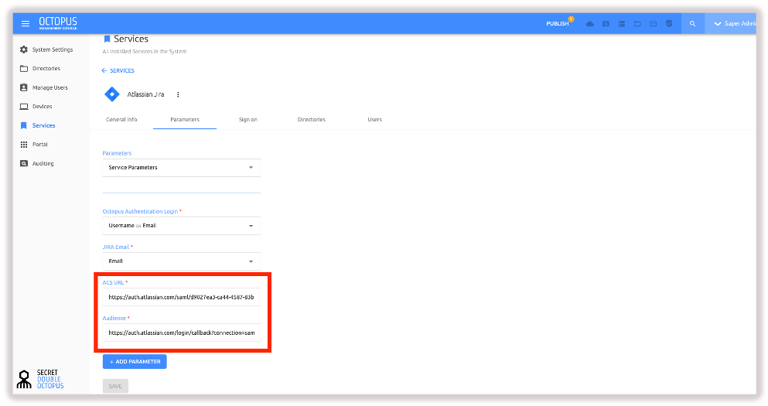This screenshot has height=406, width=768.
Task: Click the cloud status icon in header
Action: [589, 23]
